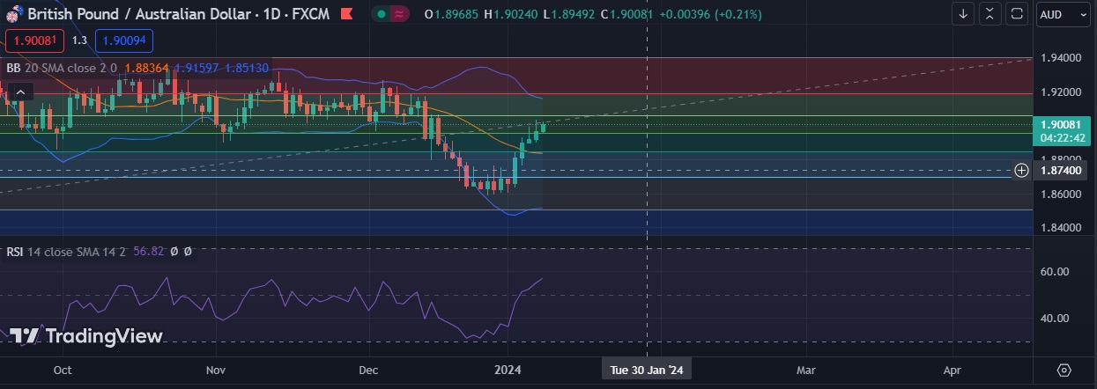Click the TradingView logo
The width and height of the screenshot is (1097, 389).
86,335
